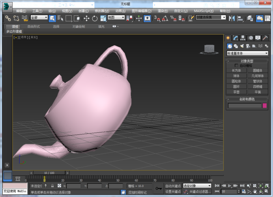Toggle Keyboard Shortcut Override button
Viewport: 273px width, 197px height.
click(x=147, y=18)
